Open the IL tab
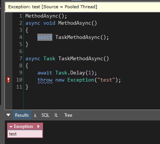160x144 pixels. click(56, 115)
